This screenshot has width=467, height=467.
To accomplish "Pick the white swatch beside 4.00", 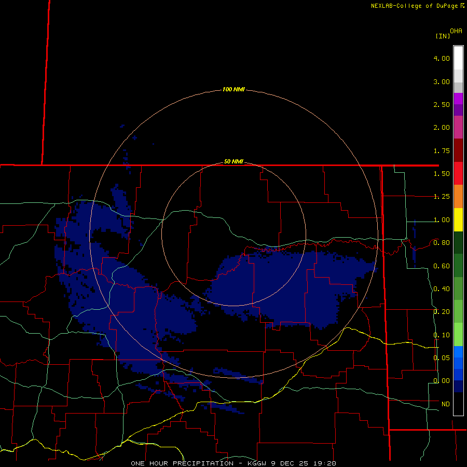I will [x=458, y=58].
